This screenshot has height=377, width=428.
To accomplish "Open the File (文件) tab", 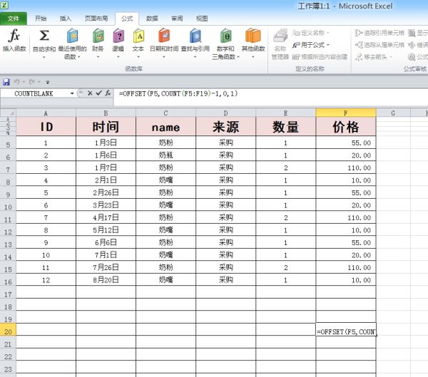I will pyautogui.click(x=14, y=19).
